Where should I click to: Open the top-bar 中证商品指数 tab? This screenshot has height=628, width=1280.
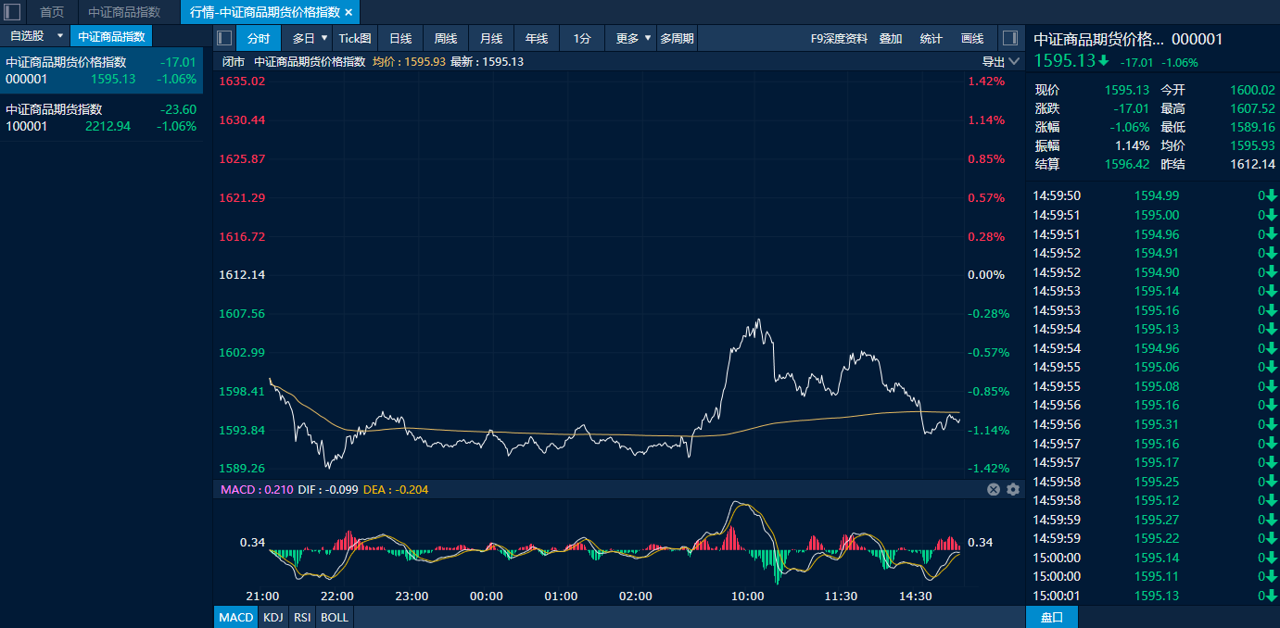pyautogui.click(x=124, y=12)
